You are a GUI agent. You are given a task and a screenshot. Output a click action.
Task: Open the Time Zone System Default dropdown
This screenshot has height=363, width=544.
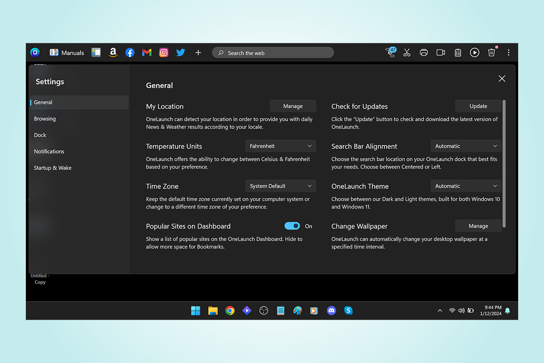[x=281, y=186]
